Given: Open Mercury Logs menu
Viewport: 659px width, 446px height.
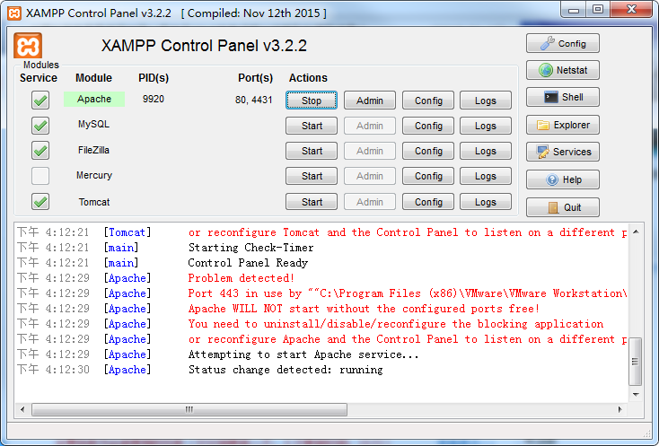Looking at the screenshot, I should tap(486, 176).
